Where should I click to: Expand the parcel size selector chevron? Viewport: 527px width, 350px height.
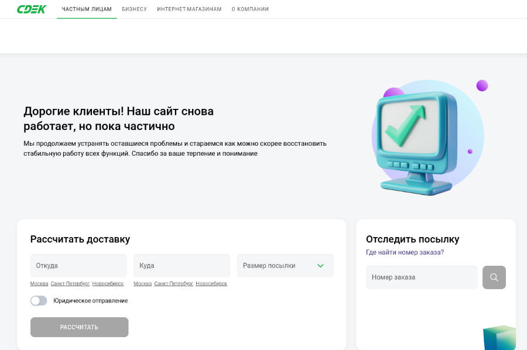(x=320, y=265)
